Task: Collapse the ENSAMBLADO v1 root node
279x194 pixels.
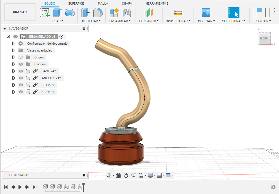Action: point(9,37)
